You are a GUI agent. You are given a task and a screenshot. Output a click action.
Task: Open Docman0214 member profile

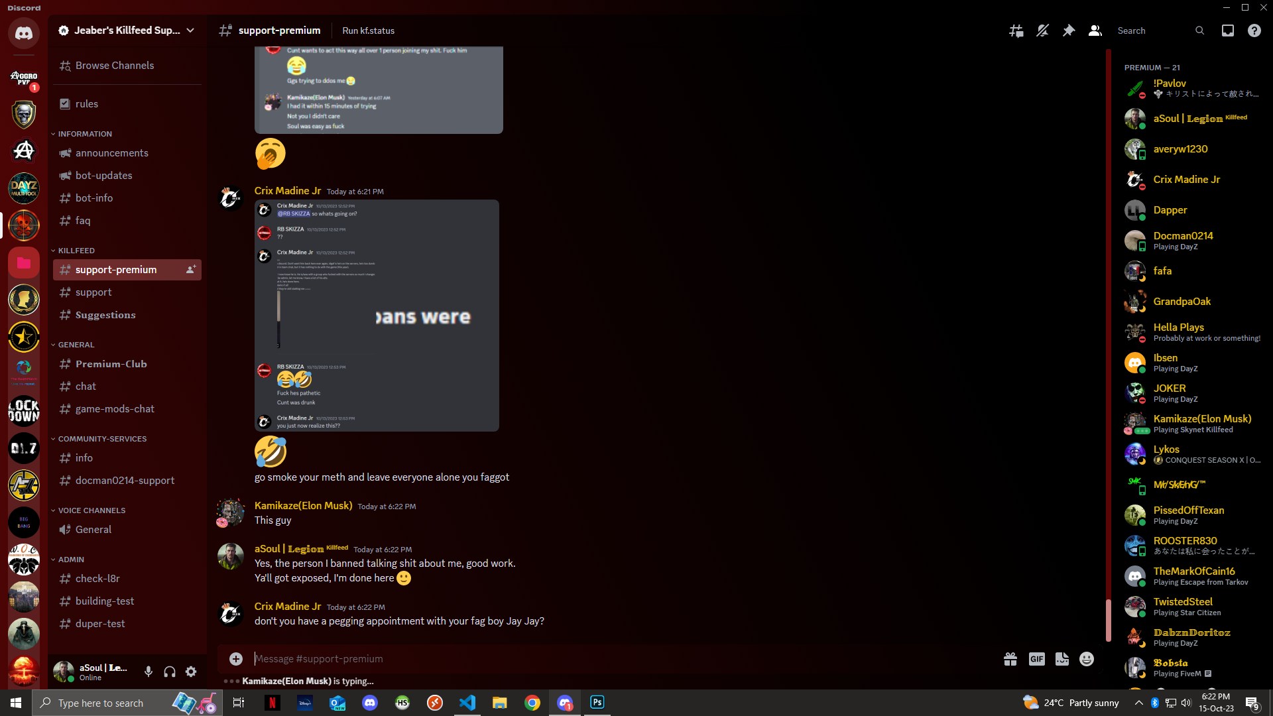tap(1193, 241)
